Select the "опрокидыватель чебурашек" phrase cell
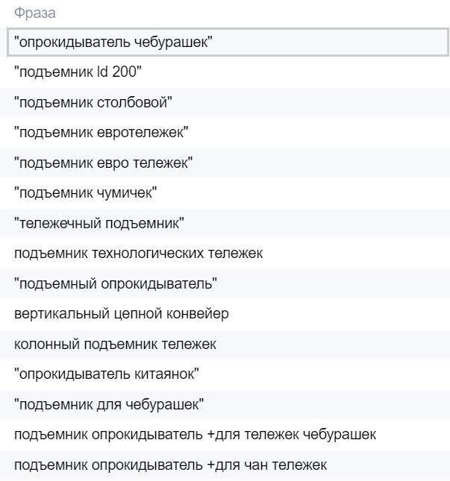This screenshot has width=450, height=481. pyautogui.click(x=113, y=43)
